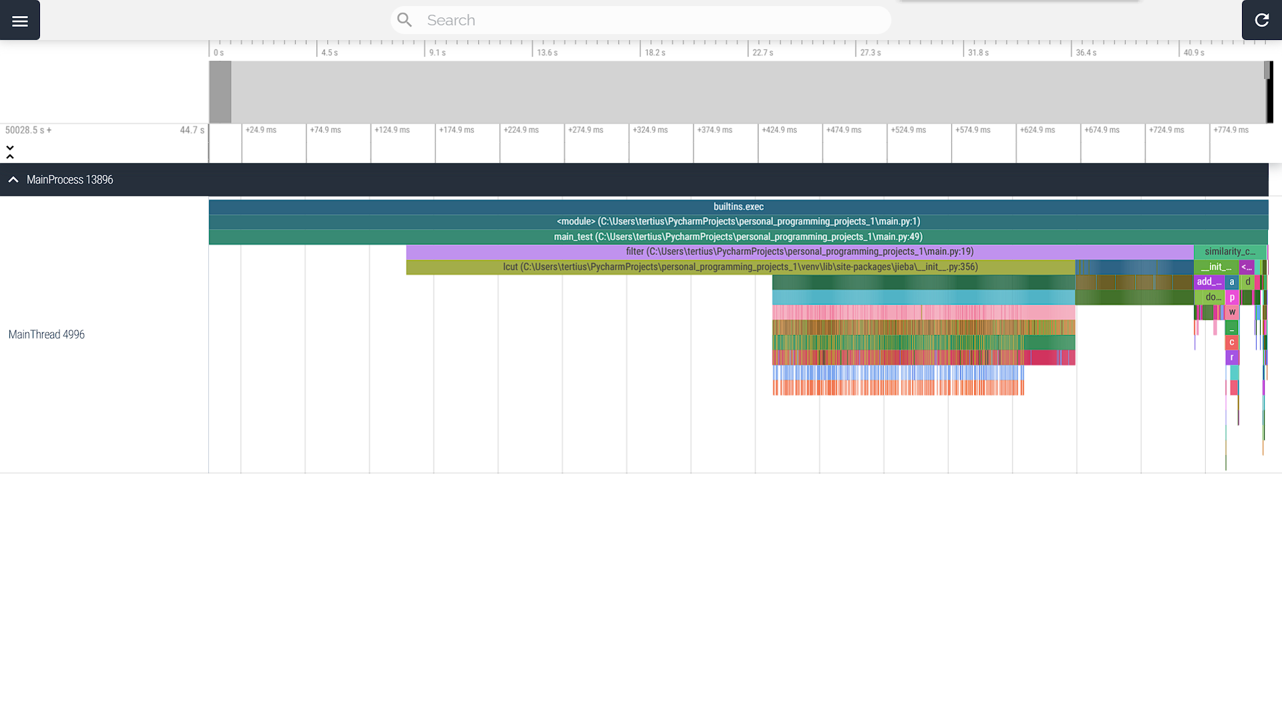1282x721 pixels.
Task: Click the dark gray overview selection handle
Action: (x=220, y=92)
